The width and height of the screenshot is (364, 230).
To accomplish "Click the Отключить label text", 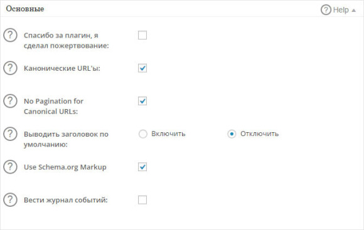I will click(x=259, y=133).
